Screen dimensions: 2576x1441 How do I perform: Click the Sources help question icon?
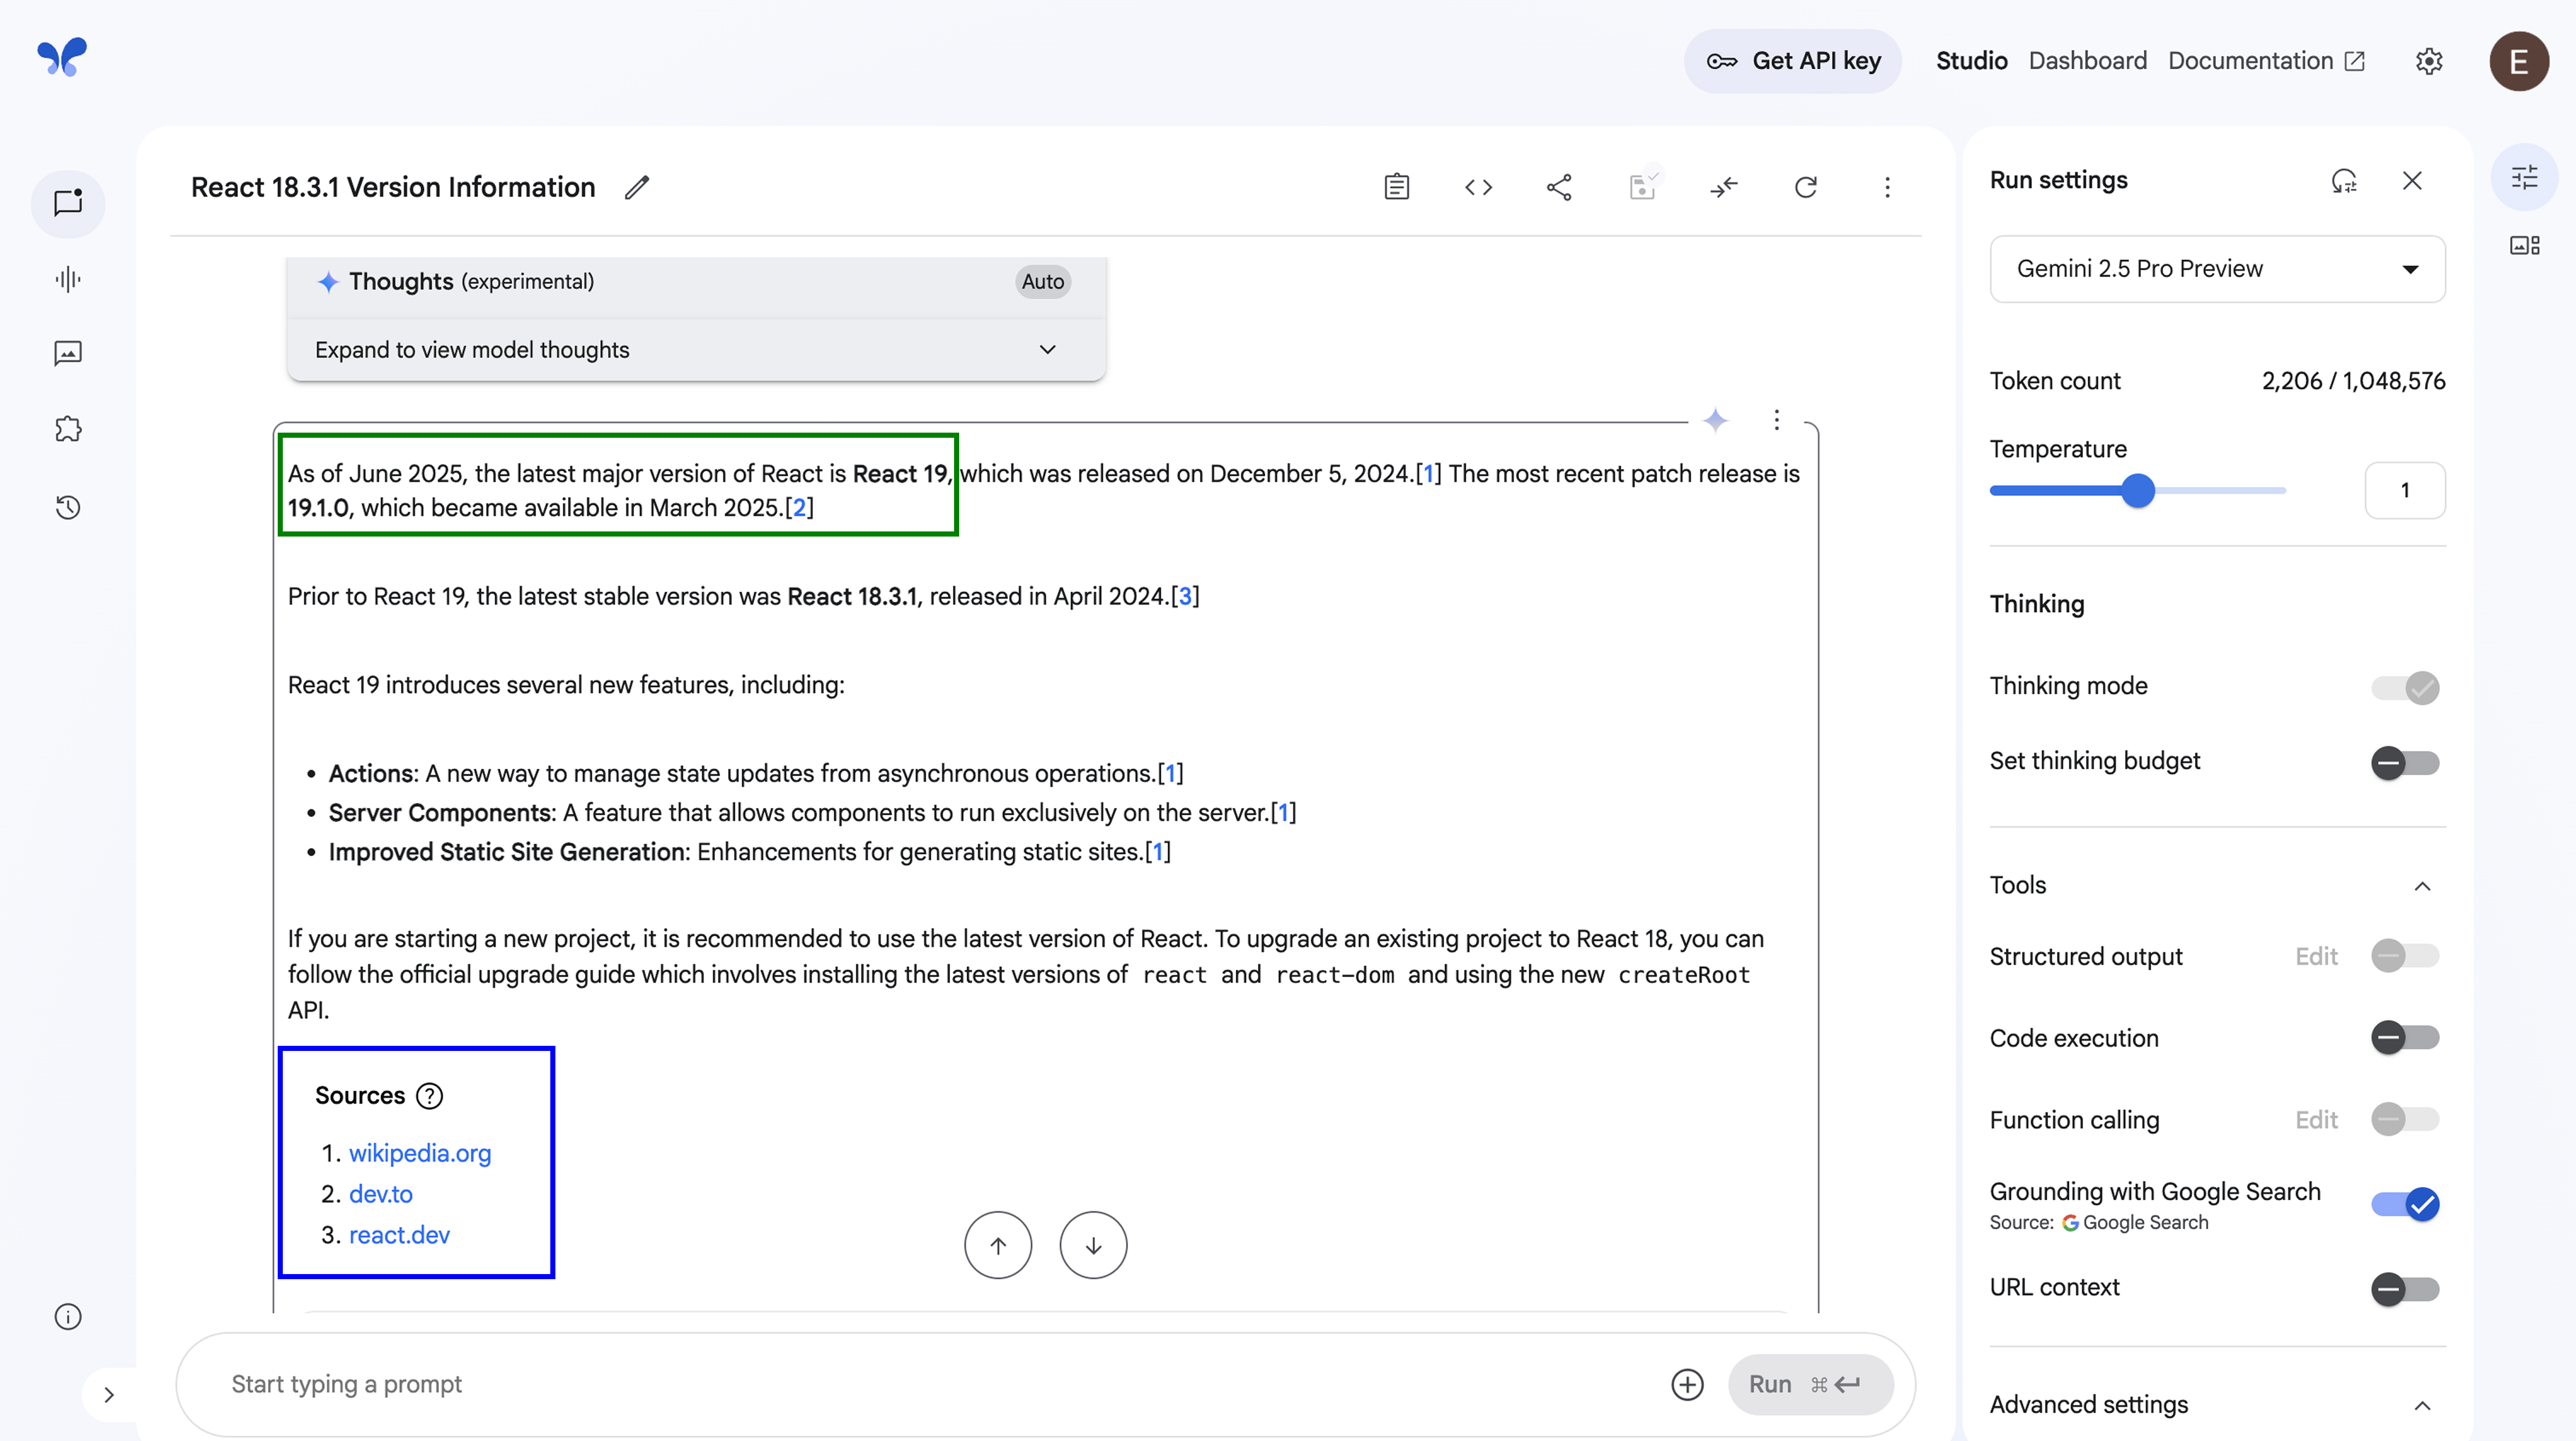tap(430, 1096)
